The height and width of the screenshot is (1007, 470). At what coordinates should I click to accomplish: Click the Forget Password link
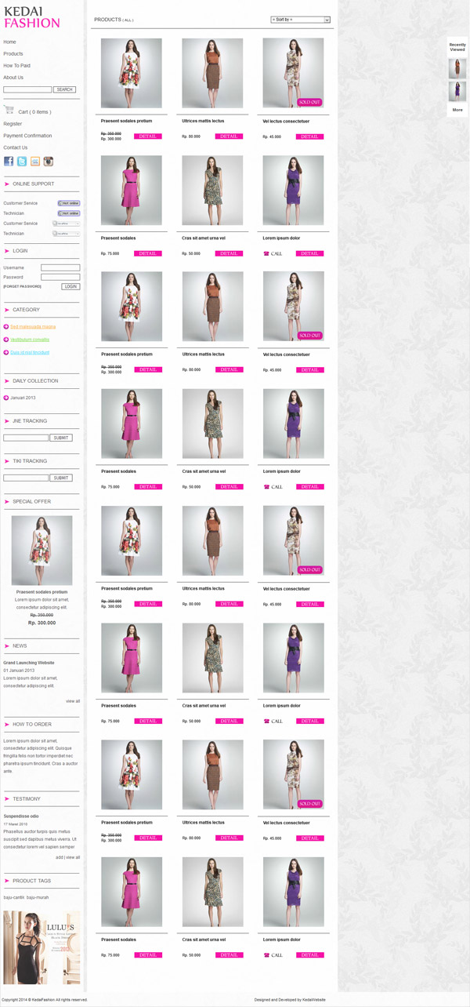(x=22, y=287)
